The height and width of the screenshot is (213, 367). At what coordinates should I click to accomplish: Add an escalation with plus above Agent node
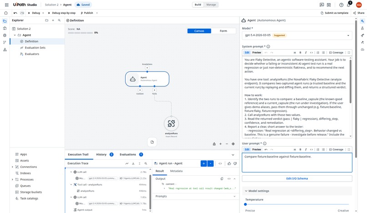tap(147, 68)
